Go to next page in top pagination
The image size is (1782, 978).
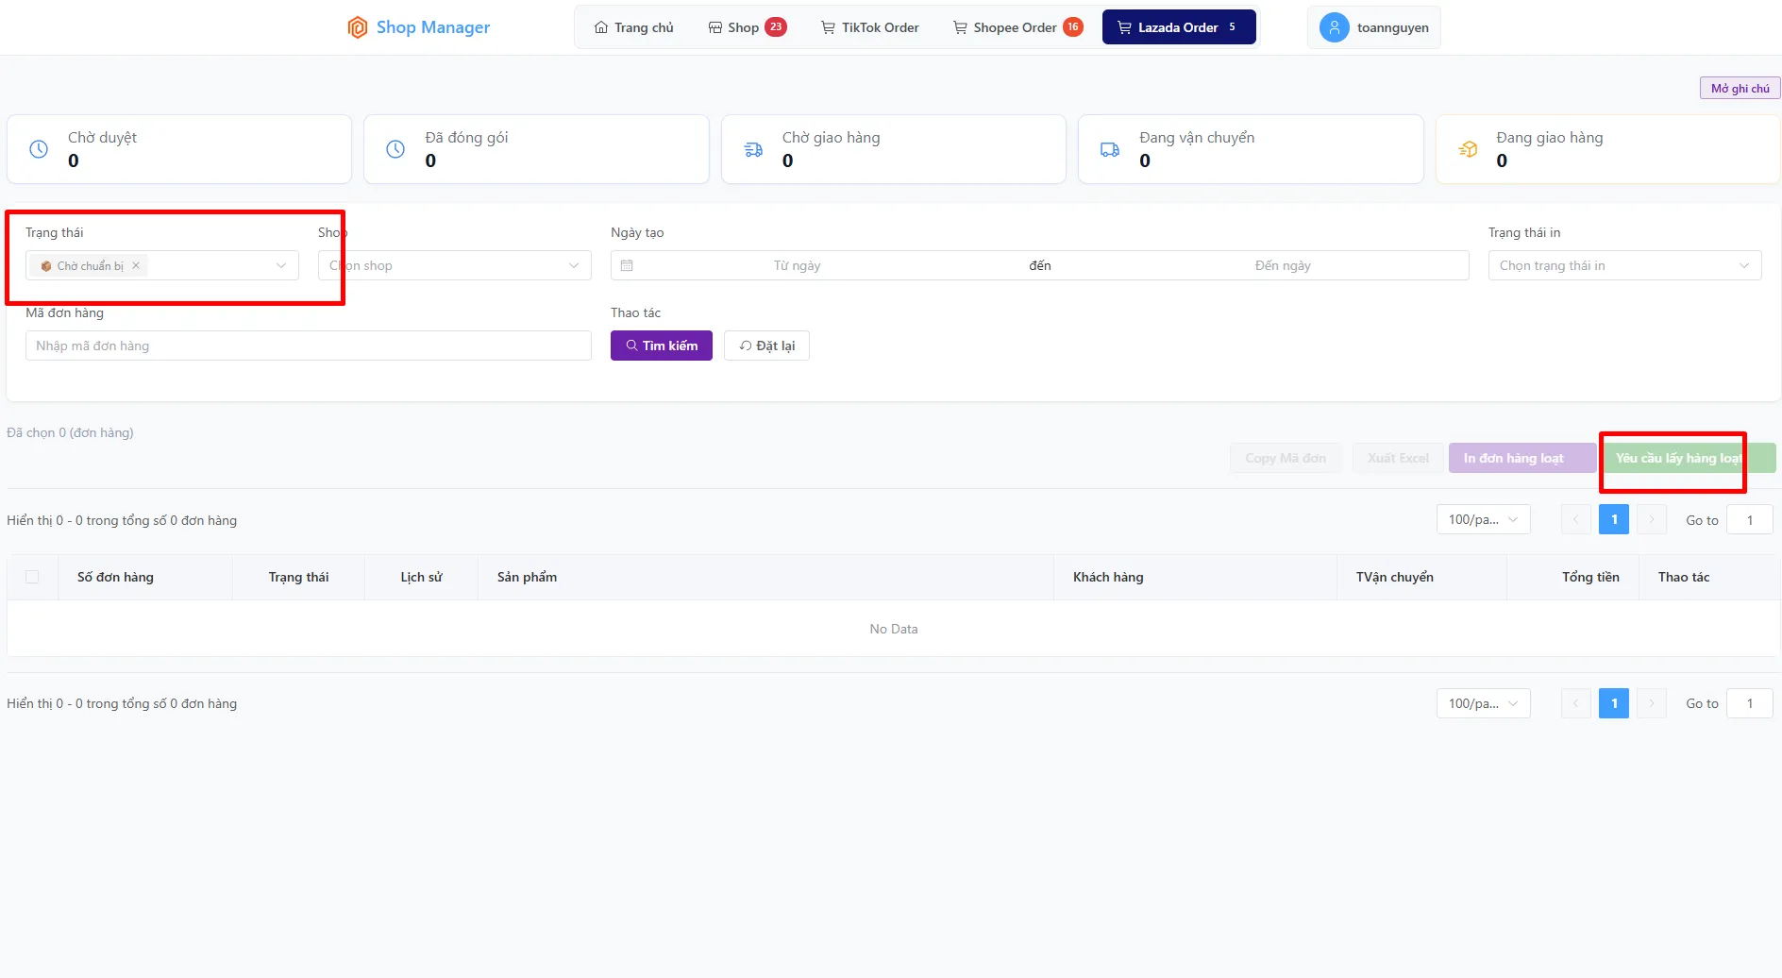[x=1651, y=520]
